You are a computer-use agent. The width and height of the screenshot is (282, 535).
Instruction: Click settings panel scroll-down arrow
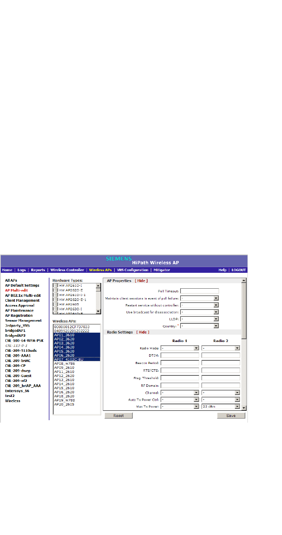click(x=244, y=408)
